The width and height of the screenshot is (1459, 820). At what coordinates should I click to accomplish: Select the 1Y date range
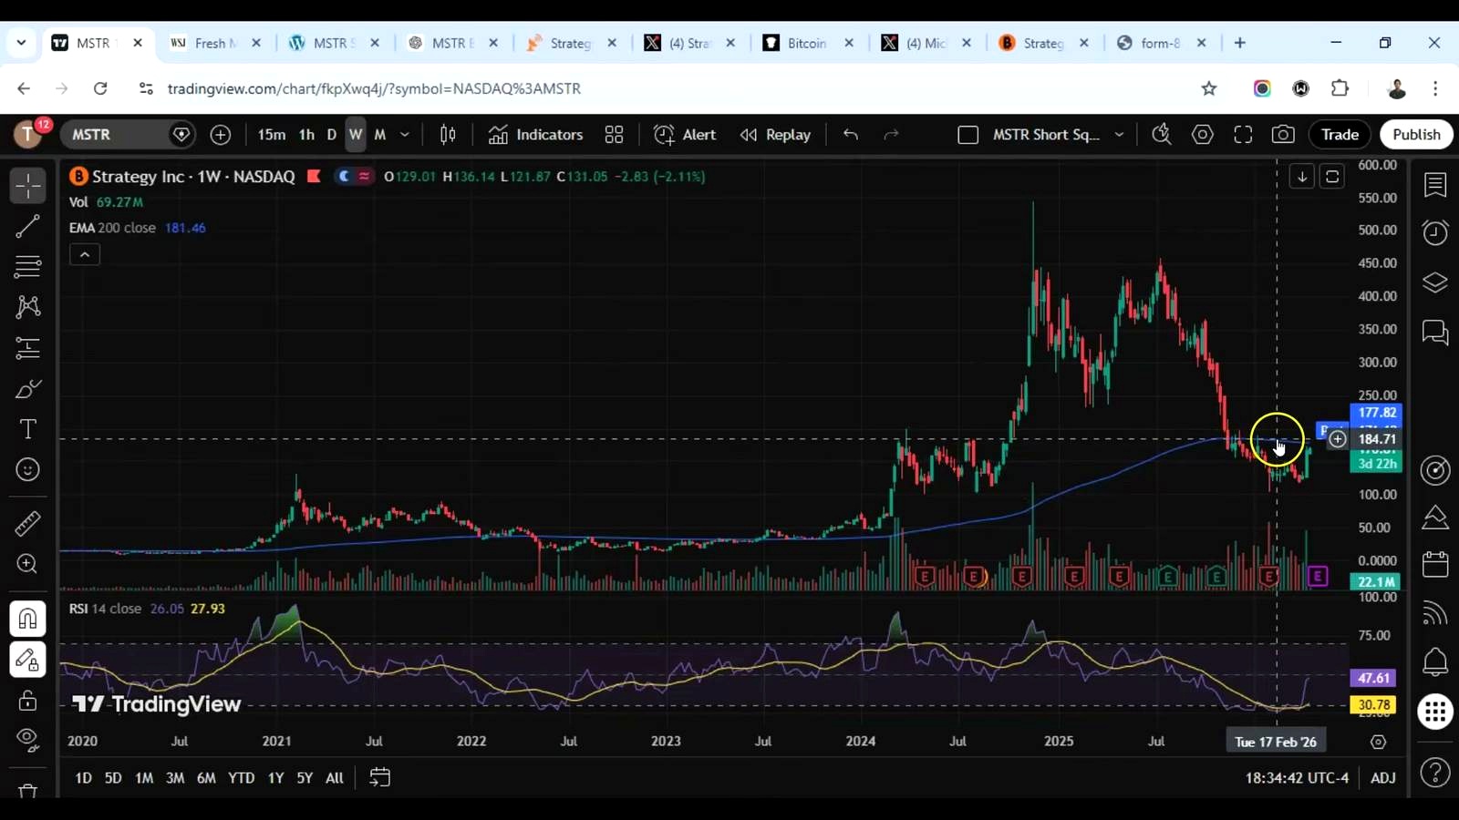click(x=275, y=778)
